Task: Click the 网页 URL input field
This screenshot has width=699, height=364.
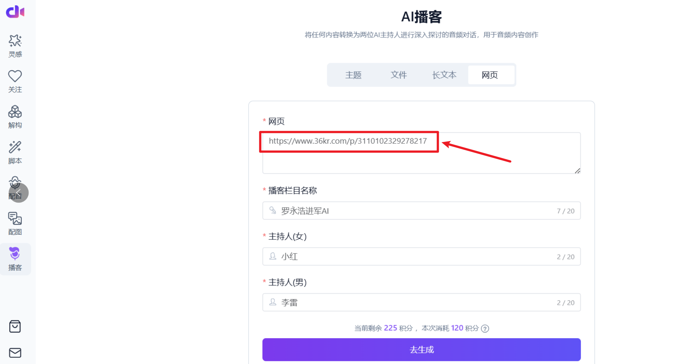Action: point(421,153)
